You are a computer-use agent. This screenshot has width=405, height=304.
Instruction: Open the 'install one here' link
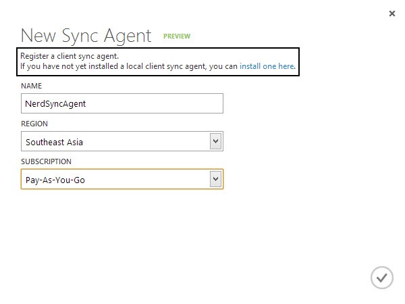click(x=267, y=66)
